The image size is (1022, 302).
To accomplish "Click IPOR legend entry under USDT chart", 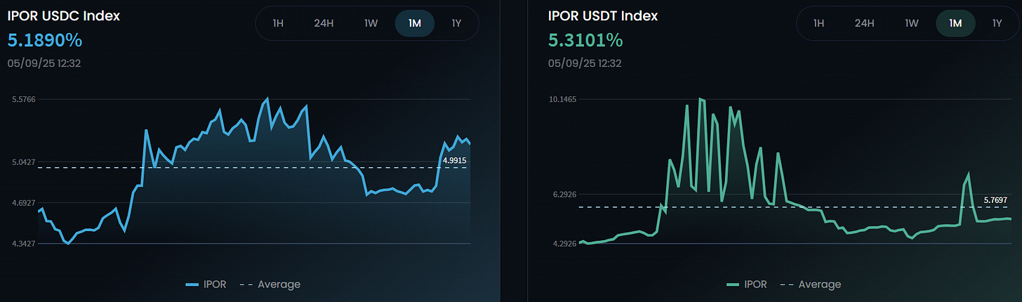I will [x=748, y=284].
